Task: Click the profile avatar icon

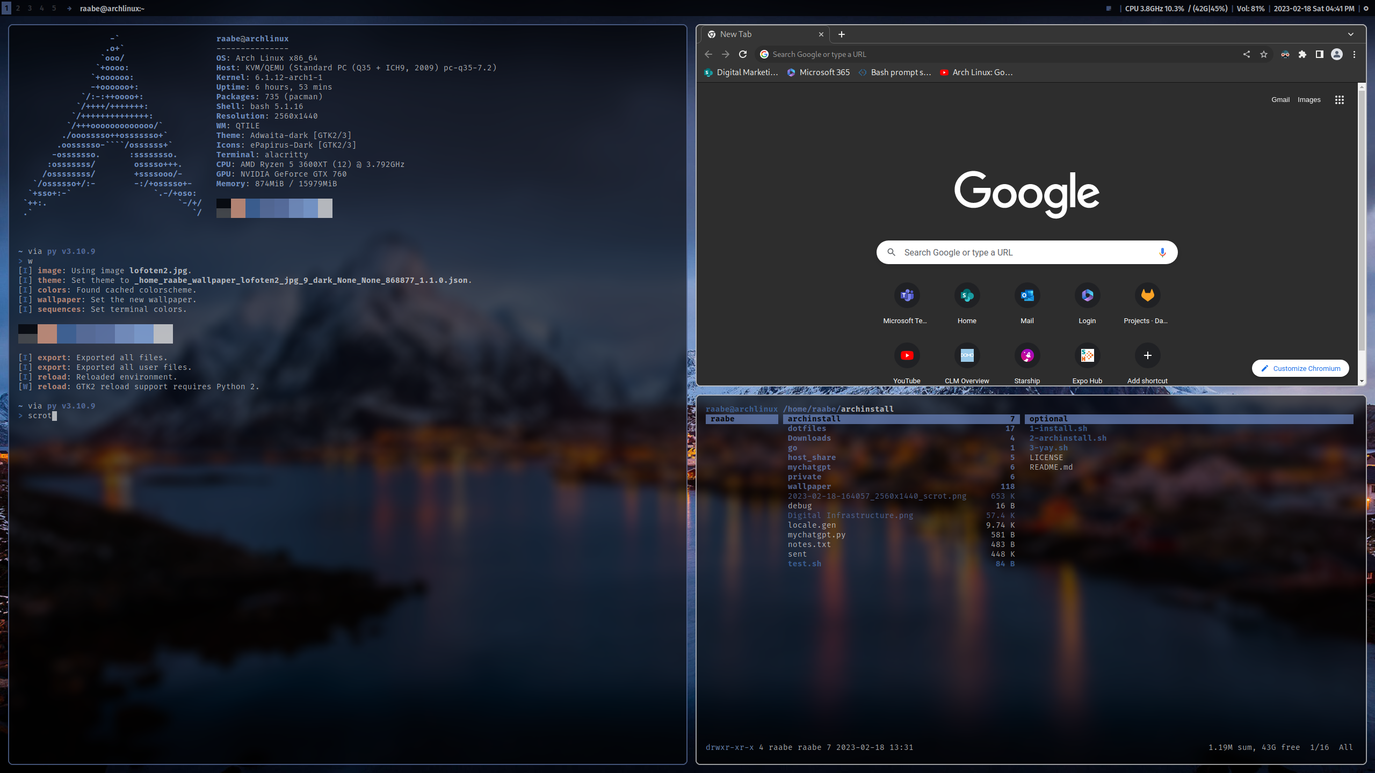Action: (x=1337, y=54)
